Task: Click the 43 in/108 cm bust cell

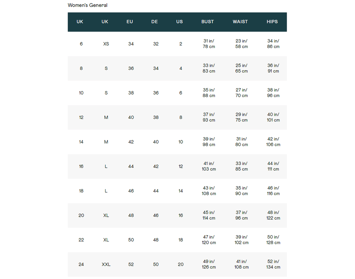Action: [209, 191]
